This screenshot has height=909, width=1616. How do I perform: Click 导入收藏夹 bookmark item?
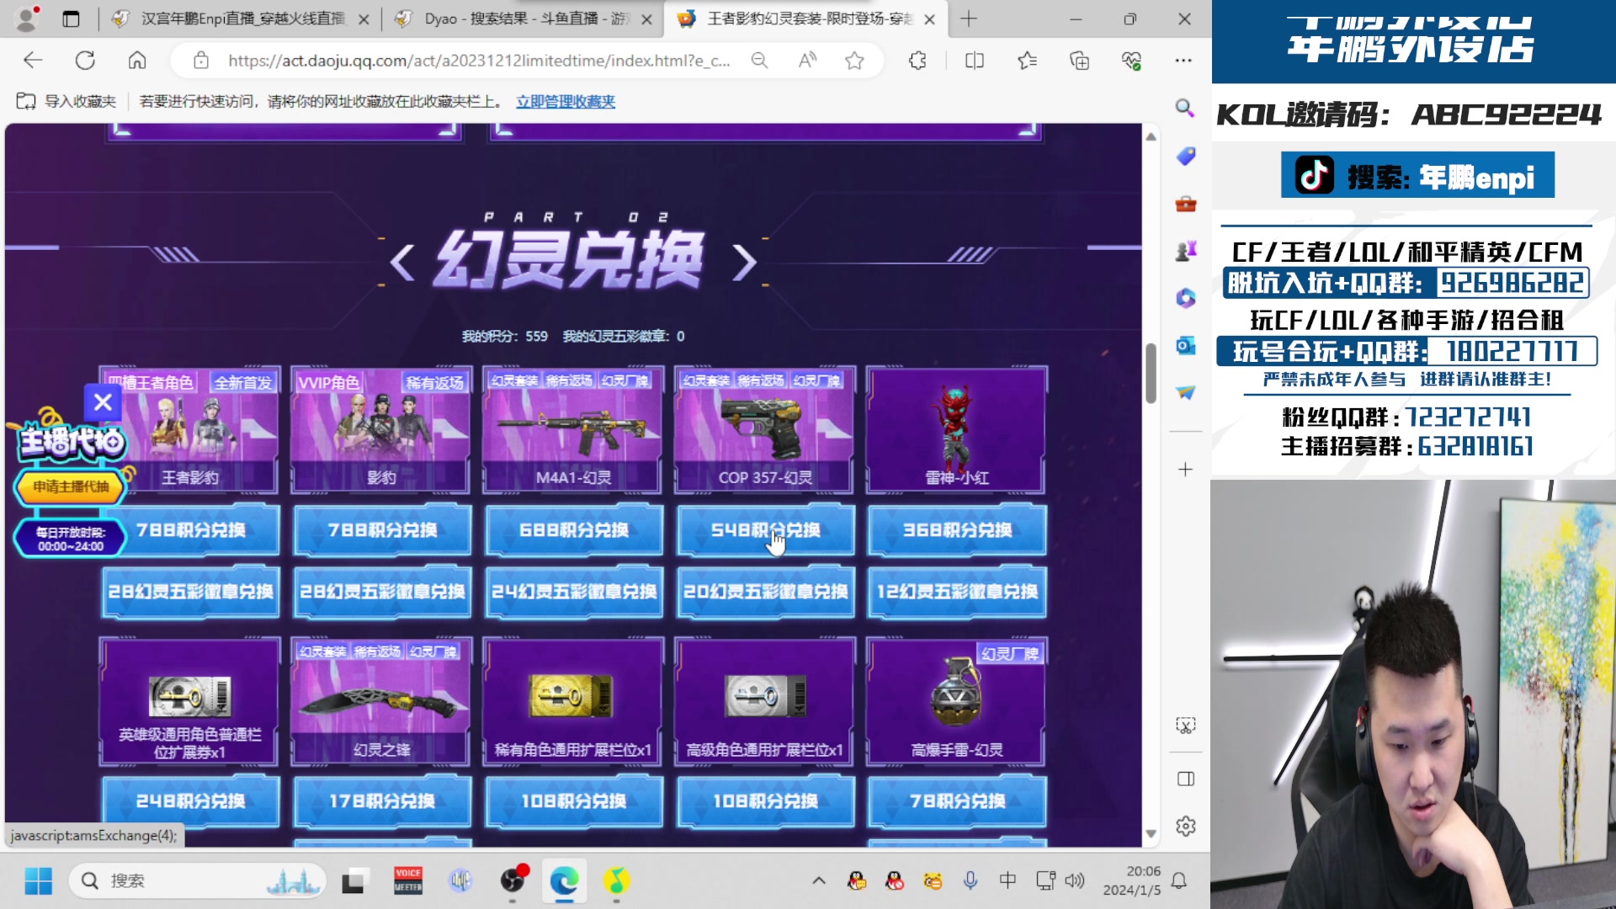coord(66,101)
